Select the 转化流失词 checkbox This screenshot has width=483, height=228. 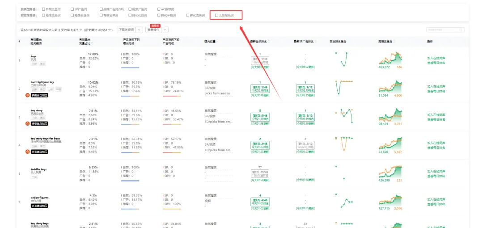[187, 15]
